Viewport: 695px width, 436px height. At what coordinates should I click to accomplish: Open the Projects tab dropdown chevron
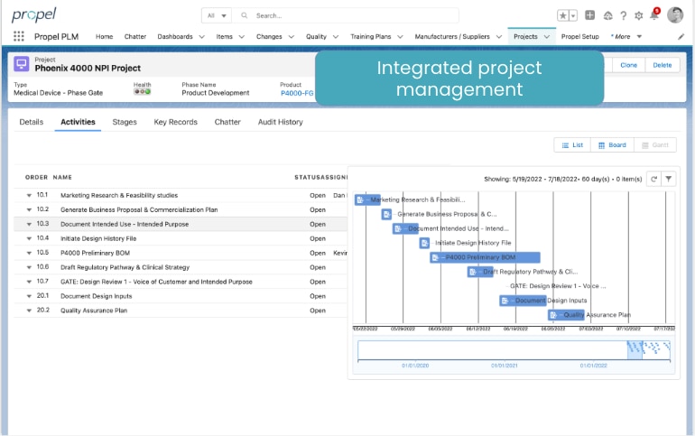click(x=546, y=37)
